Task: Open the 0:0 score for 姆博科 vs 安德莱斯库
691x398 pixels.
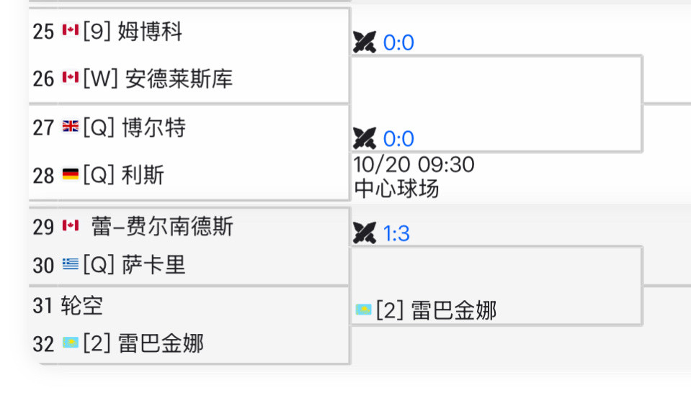Action: (398, 43)
